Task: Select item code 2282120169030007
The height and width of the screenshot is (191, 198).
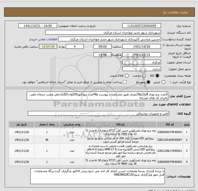Action: click(x=170, y=140)
